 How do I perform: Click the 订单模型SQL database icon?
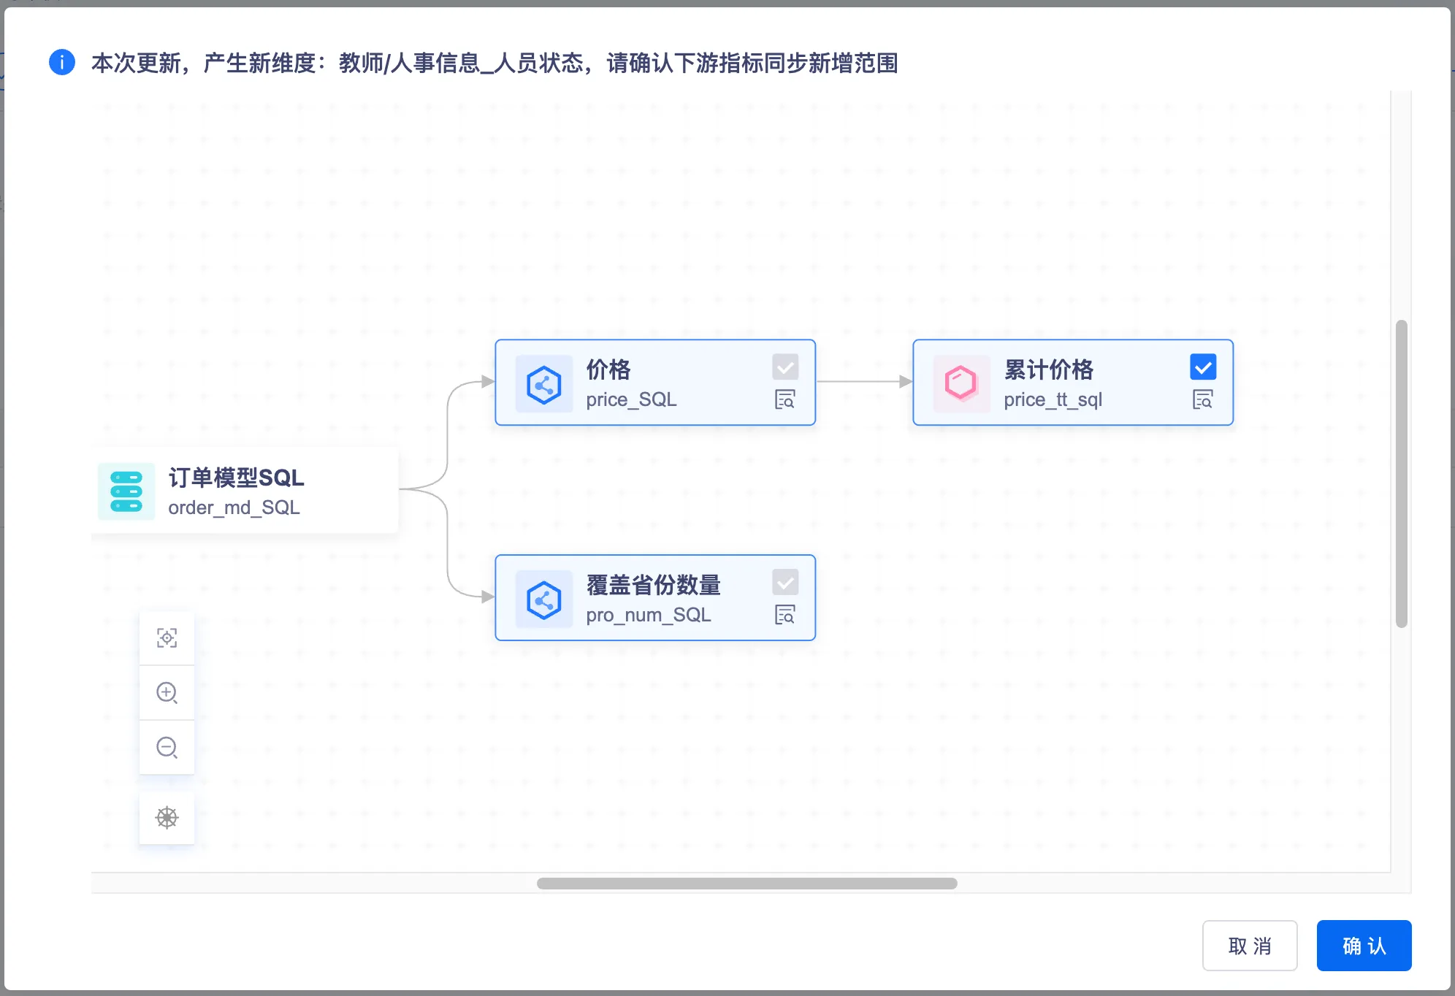pyautogui.click(x=126, y=491)
